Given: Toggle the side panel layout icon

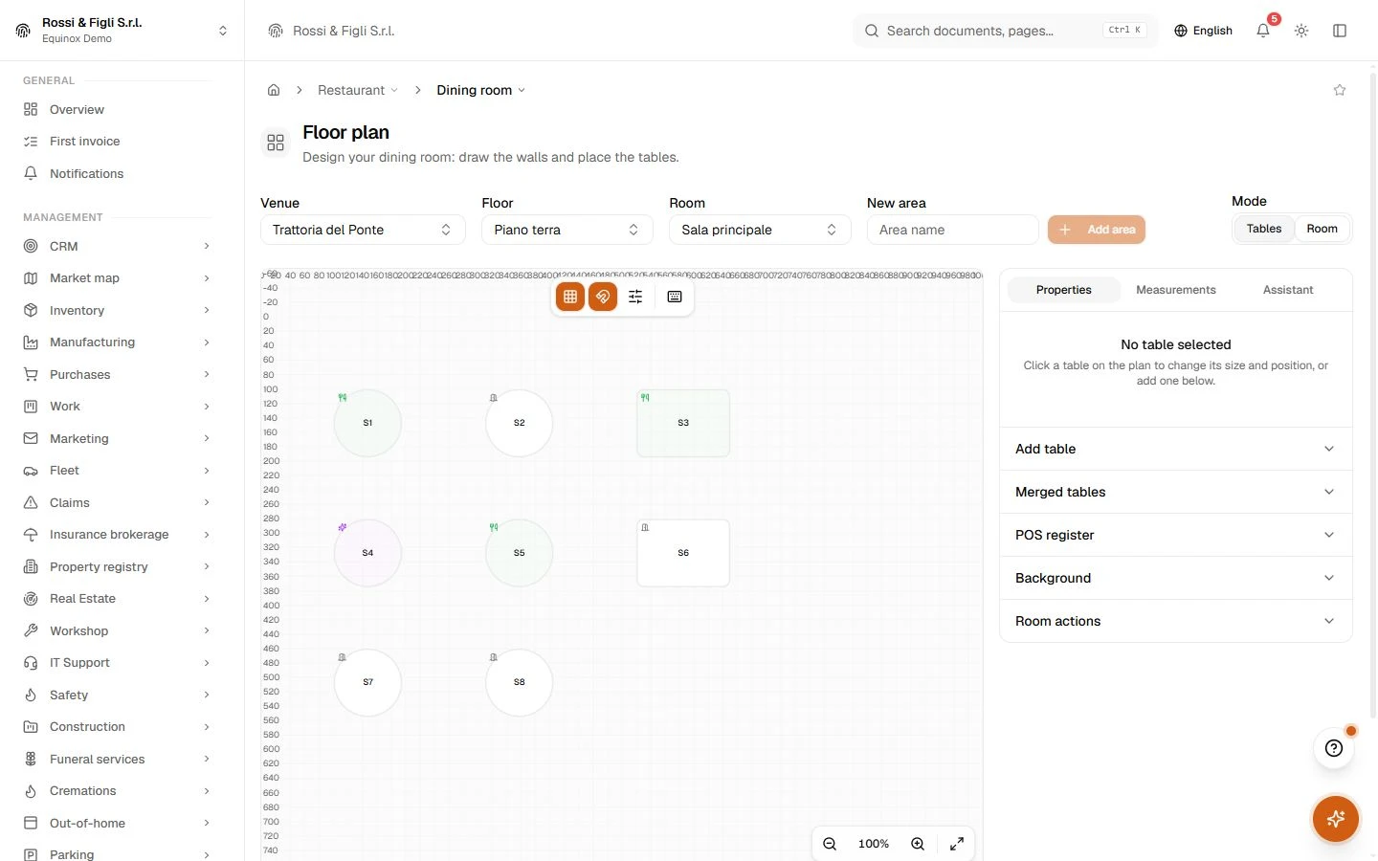Looking at the screenshot, I should click(1340, 31).
